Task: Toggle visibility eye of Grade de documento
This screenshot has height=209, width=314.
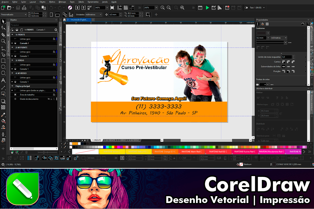Action: coord(48,99)
